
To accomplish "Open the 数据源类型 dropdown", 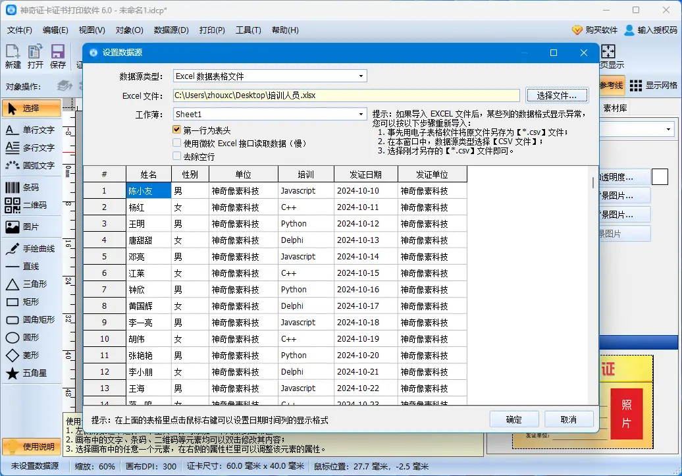I will (x=361, y=75).
